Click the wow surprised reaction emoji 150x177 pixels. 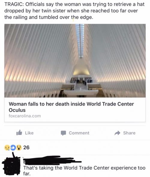[x=19, y=148]
